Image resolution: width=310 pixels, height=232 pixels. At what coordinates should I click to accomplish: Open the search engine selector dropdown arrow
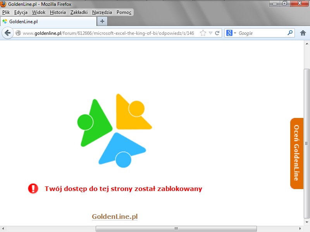click(235, 33)
